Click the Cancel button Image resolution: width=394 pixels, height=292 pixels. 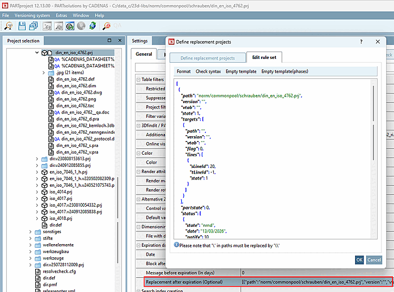pos(374,260)
